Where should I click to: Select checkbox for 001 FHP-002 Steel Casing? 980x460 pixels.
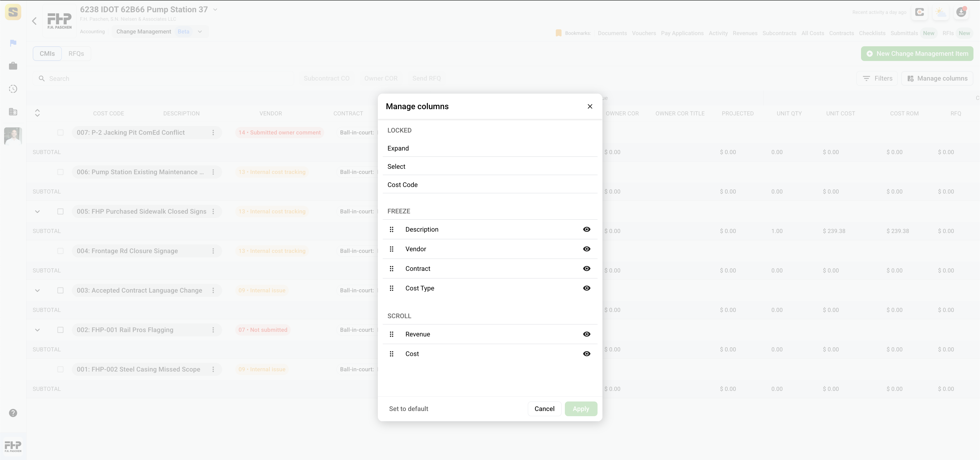click(60, 369)
